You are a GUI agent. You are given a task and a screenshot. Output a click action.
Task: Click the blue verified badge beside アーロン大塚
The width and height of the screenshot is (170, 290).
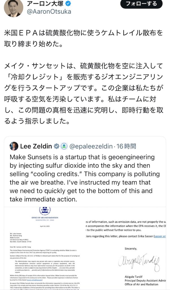pos(68,3)
